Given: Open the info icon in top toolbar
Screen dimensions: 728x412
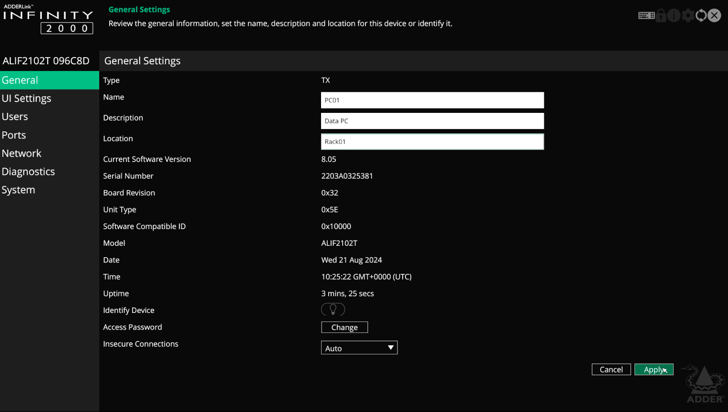Looking at the screenshot, I should coord(674,16).
